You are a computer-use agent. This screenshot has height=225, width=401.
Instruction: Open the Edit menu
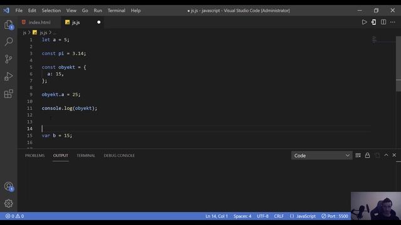pyautogui.click(x=32, y=11)
